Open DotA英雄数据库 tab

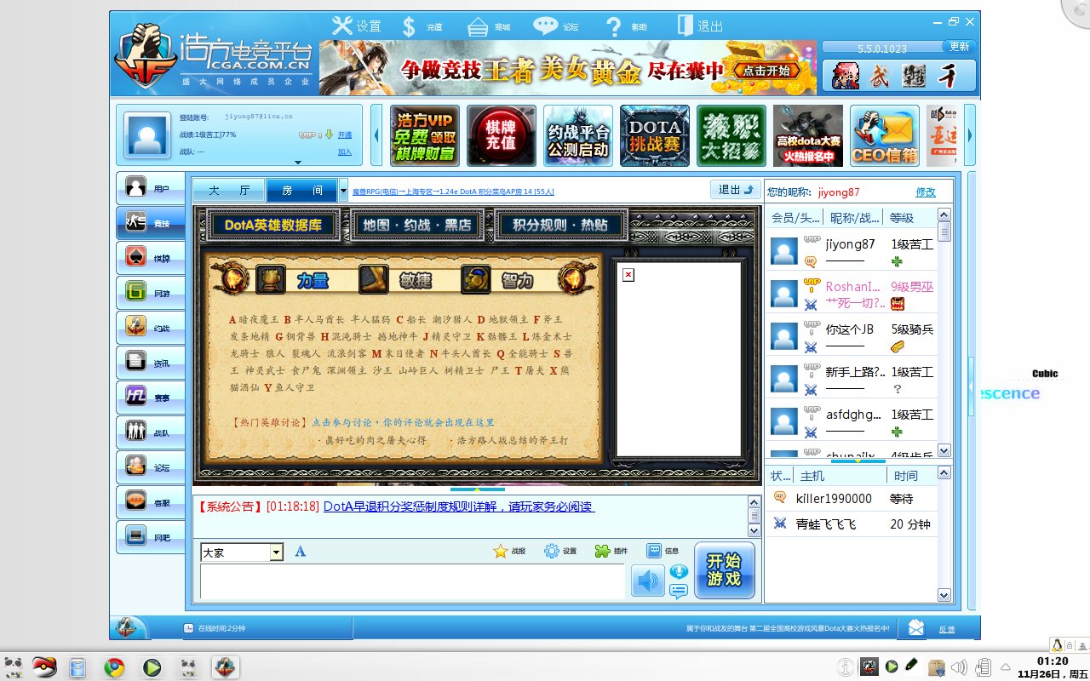tap(272, 226)
